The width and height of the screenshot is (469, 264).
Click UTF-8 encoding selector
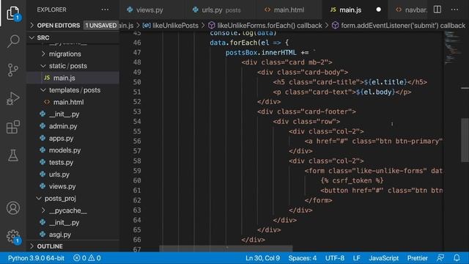click(335, 258)
